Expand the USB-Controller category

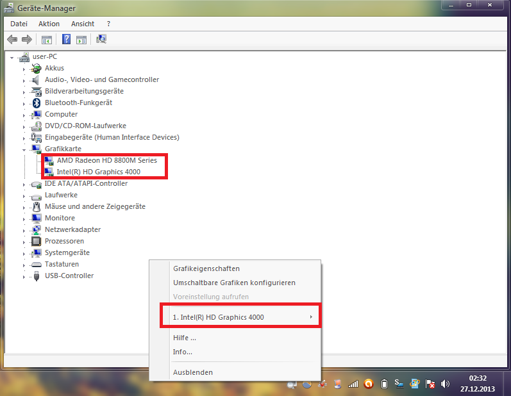click(x=24, y=277)
